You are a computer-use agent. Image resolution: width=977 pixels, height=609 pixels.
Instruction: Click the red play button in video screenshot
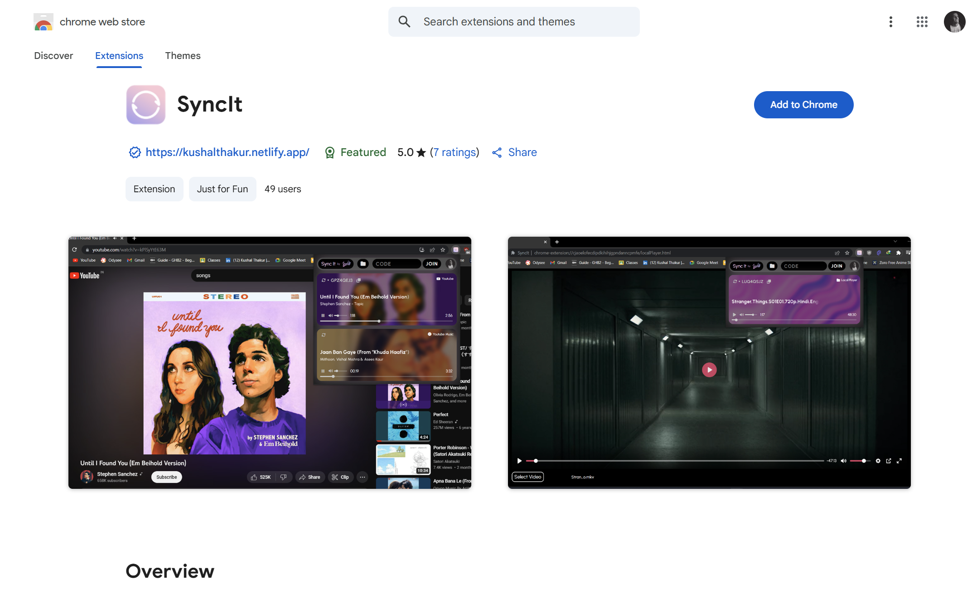tap(709, 370)
